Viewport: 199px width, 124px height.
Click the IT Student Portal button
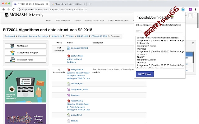(x=25, y=60)
